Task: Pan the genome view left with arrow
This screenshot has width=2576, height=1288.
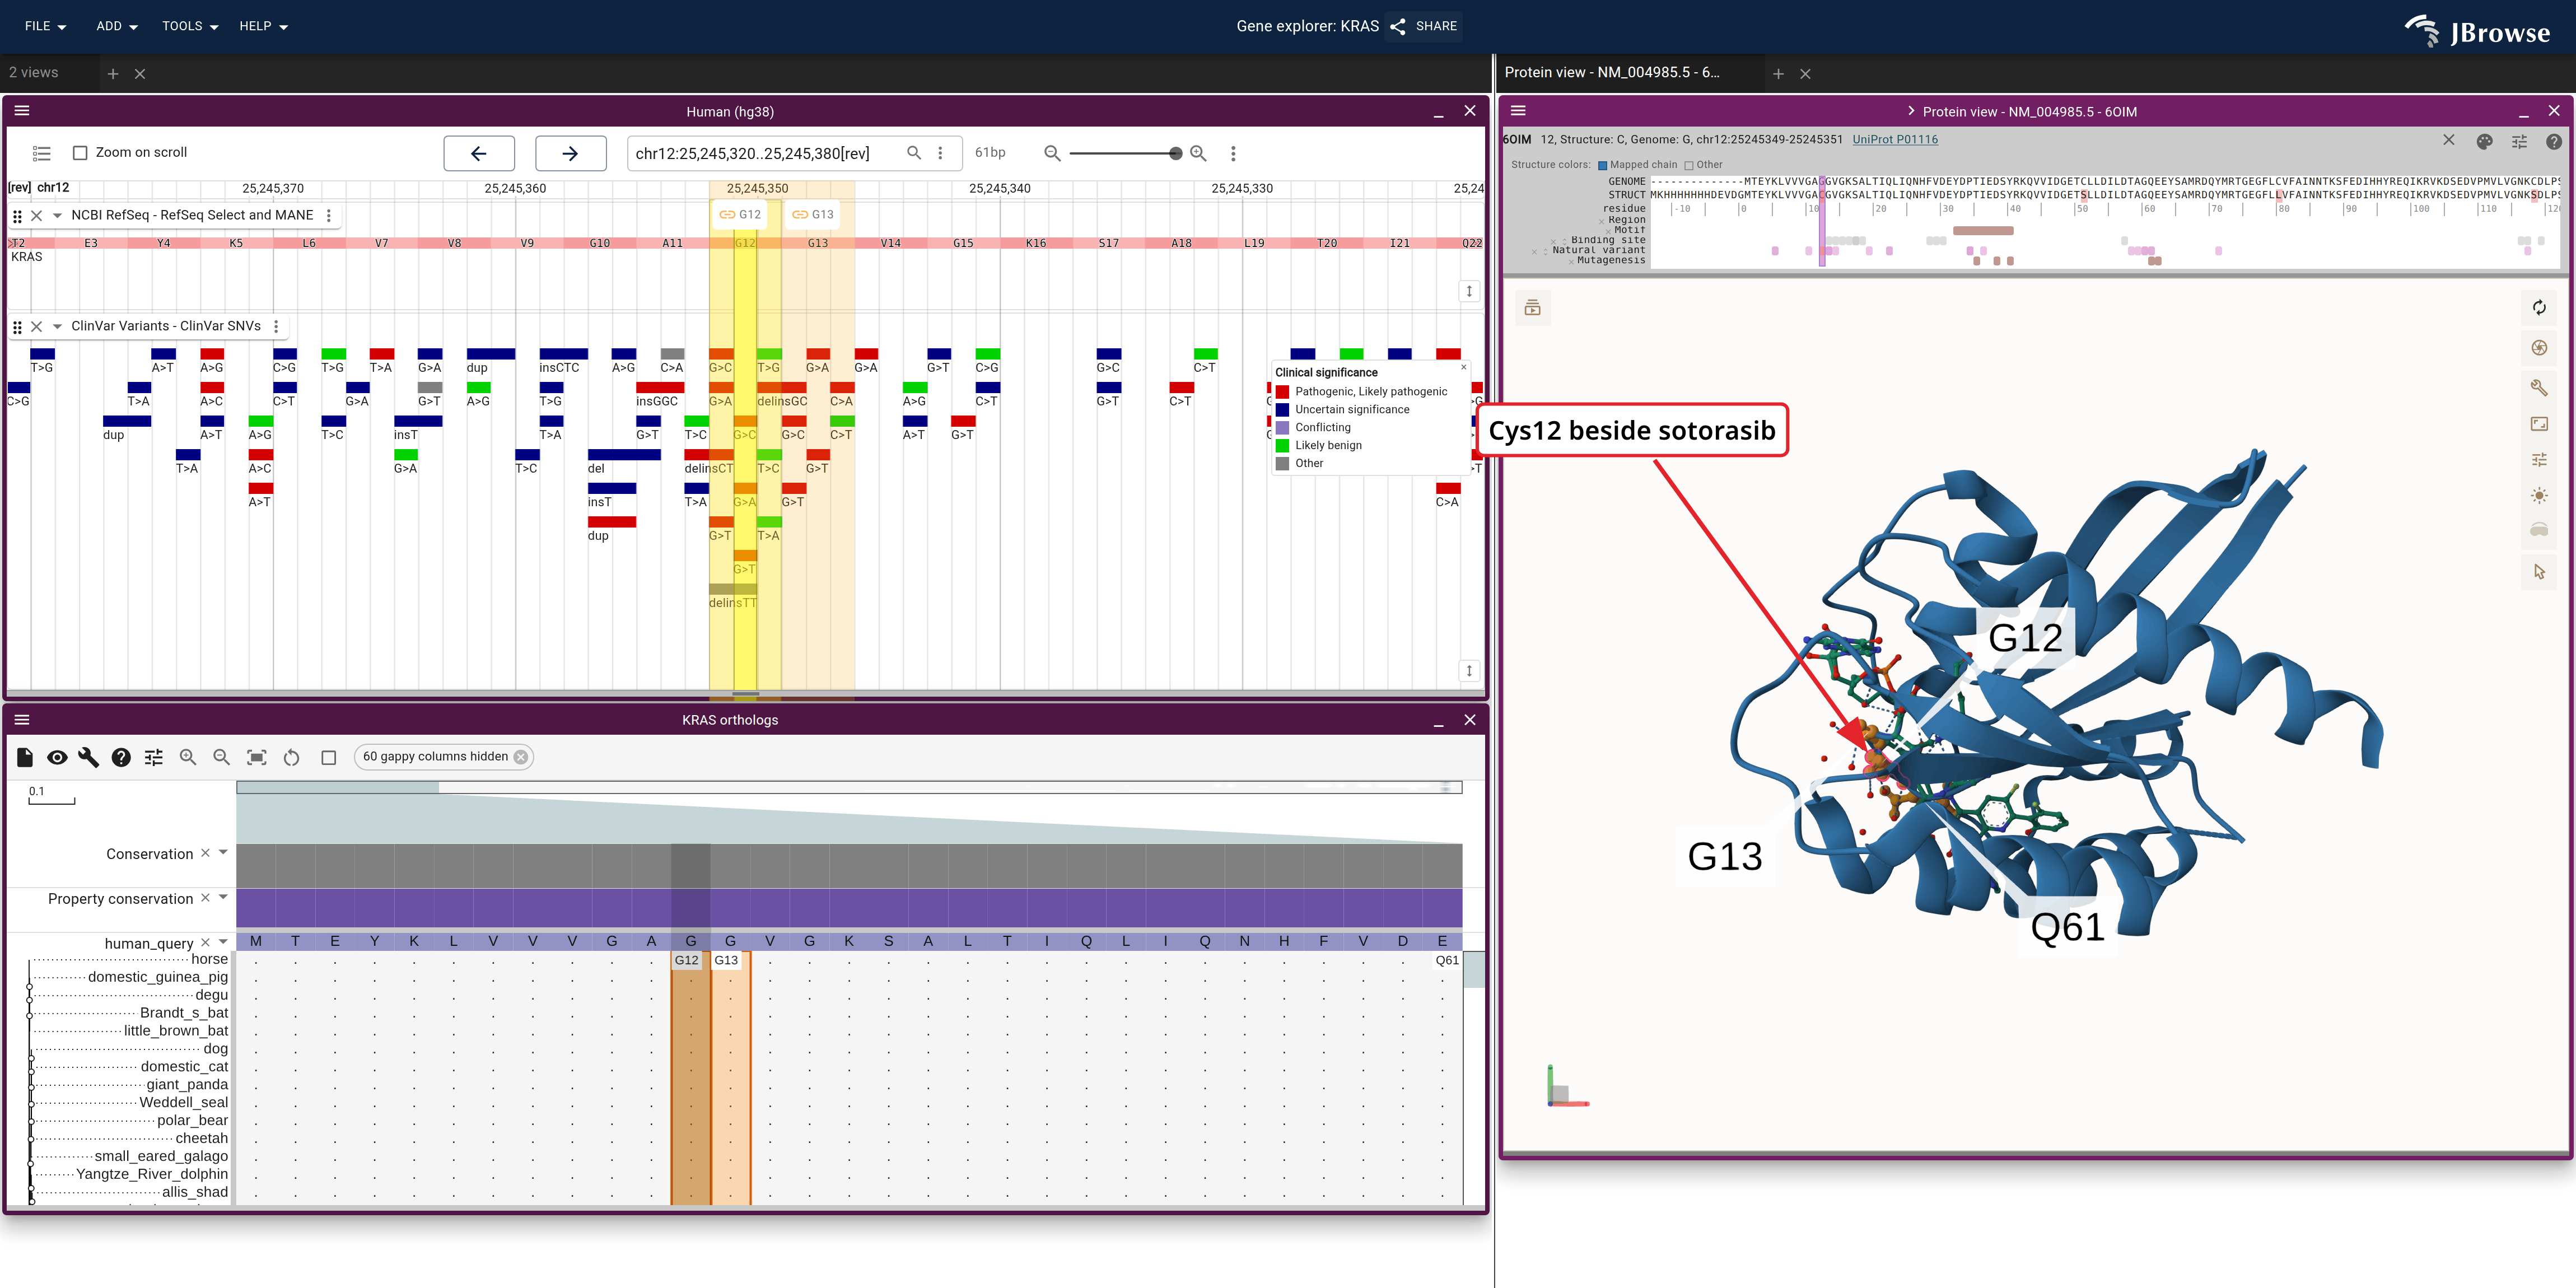Action: click(479, 153)
